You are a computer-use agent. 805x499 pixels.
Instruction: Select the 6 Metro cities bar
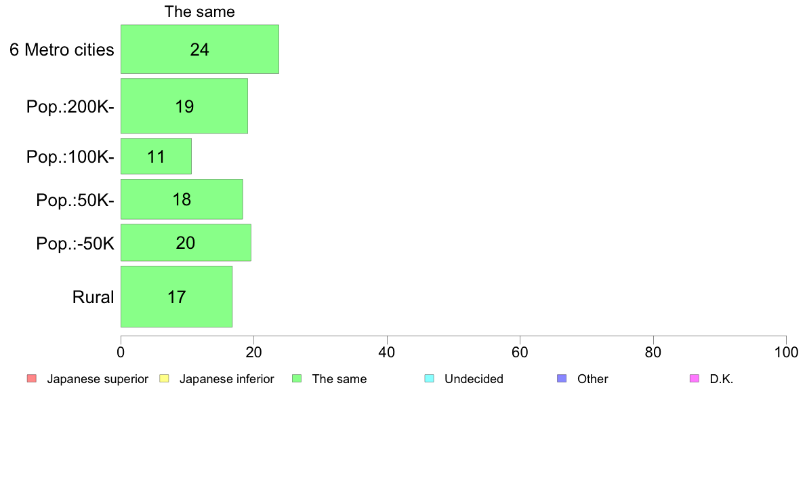tap(200, 49)
